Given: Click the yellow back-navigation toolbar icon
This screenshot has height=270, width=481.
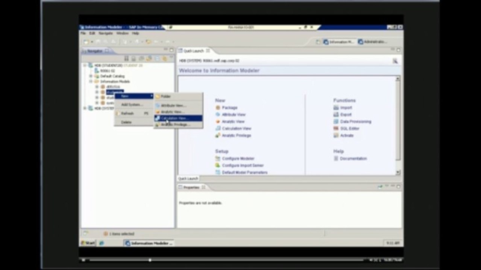Looking at the screenshot, I should pos(149,42).
